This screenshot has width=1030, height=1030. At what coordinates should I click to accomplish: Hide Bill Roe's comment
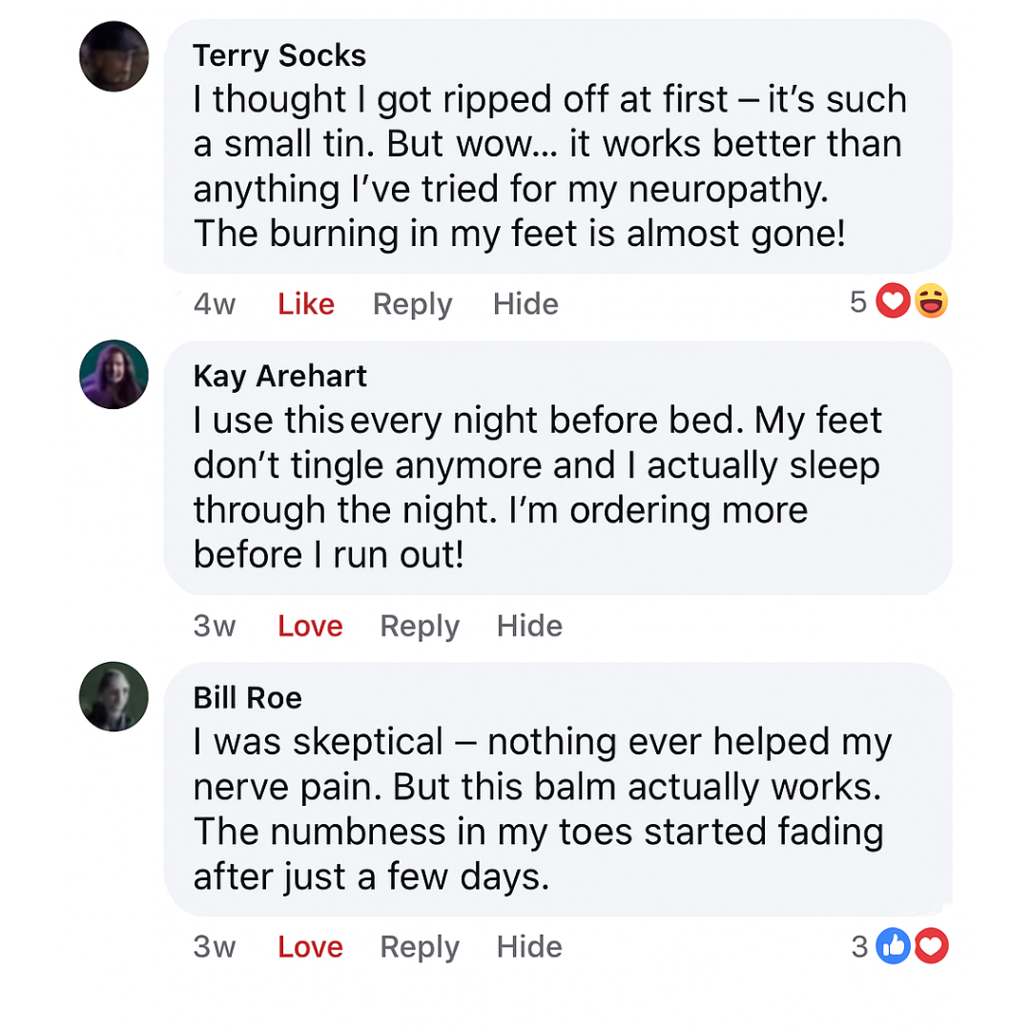[529, 947]
